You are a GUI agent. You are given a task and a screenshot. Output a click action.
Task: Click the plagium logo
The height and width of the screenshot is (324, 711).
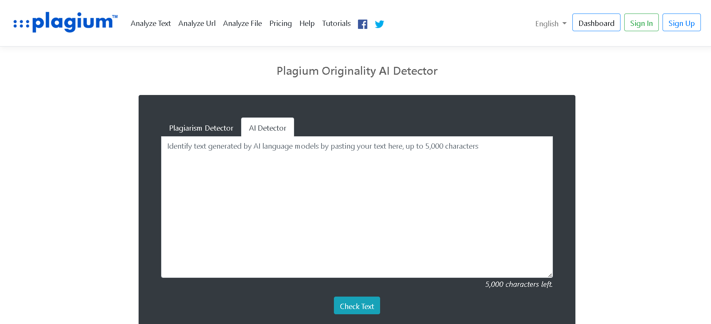[x=65, y=22]
